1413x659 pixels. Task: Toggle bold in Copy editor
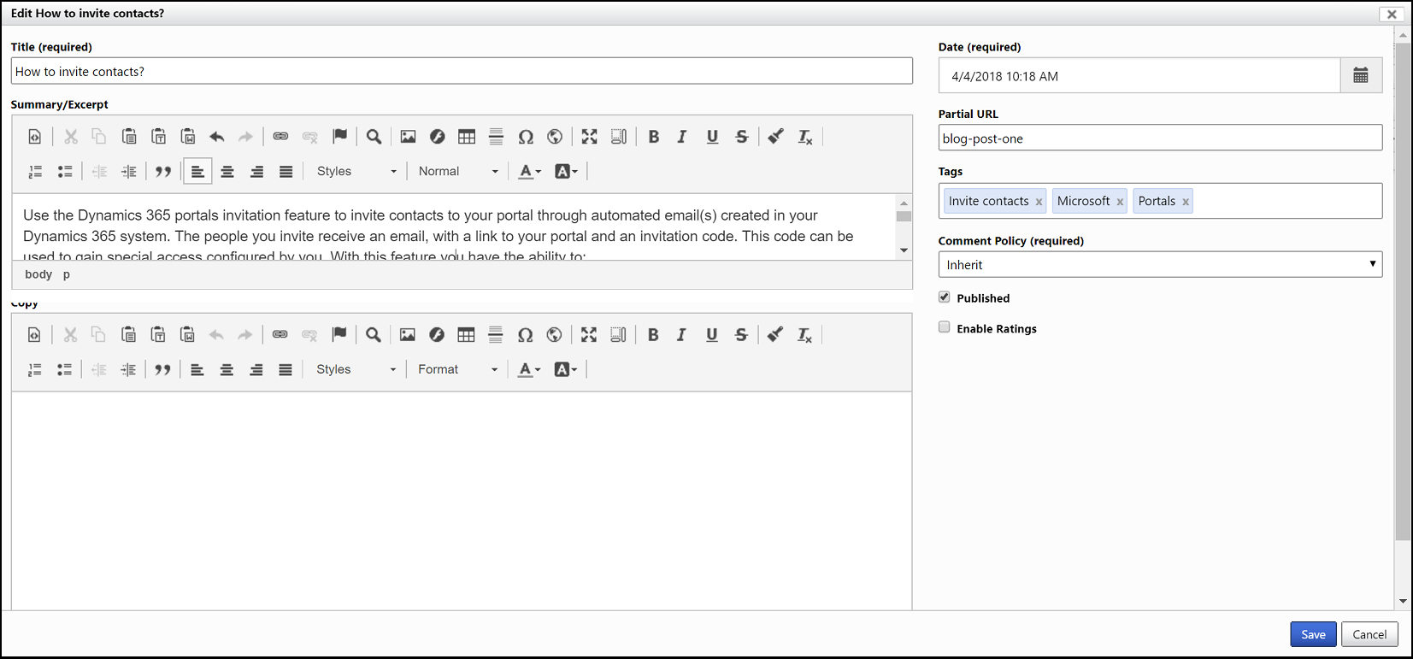click(x=653, y=335)
